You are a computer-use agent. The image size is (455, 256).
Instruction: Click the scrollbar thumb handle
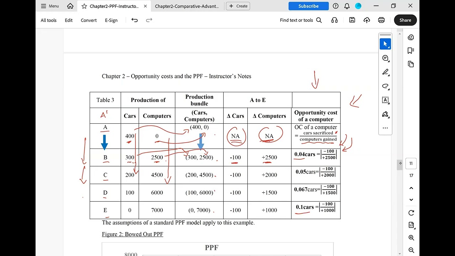(400, 164)
